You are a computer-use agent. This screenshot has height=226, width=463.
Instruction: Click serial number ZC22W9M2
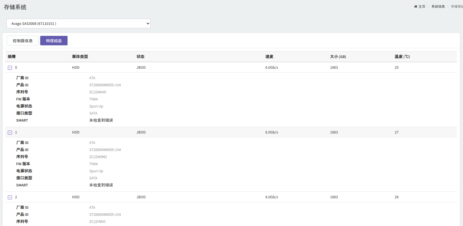98,157
